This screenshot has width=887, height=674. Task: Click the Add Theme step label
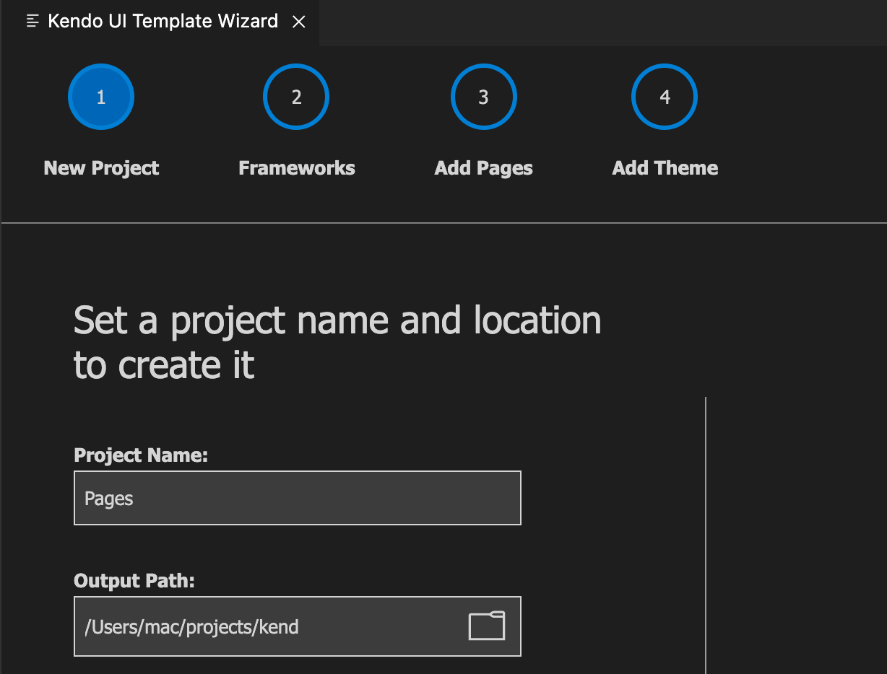click(665, 168)
